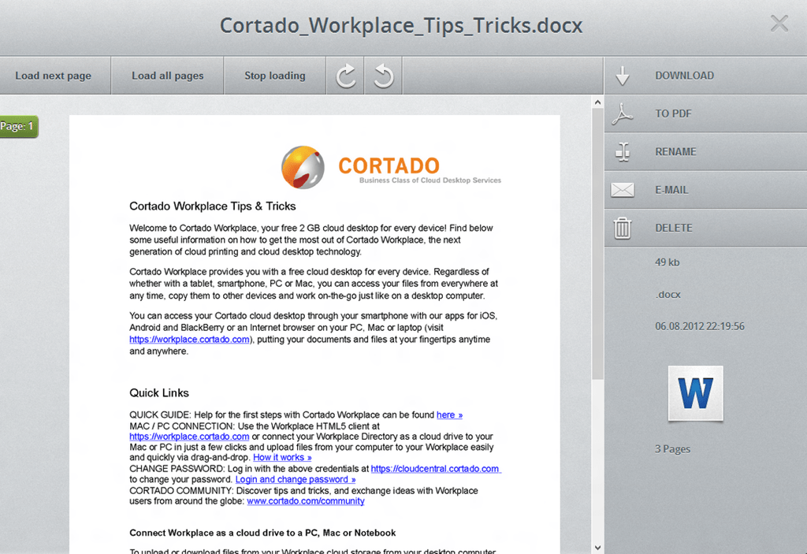Screen dimensions: 807x554
Task: Click the delete trash can icon
Action: (x=623, y=228)
